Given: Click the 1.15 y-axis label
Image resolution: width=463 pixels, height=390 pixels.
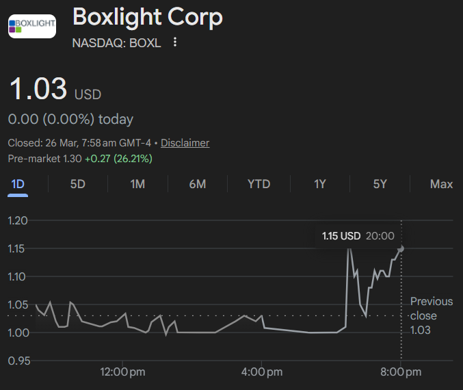Looking at the screenshot, I should (x=16, y=248).
